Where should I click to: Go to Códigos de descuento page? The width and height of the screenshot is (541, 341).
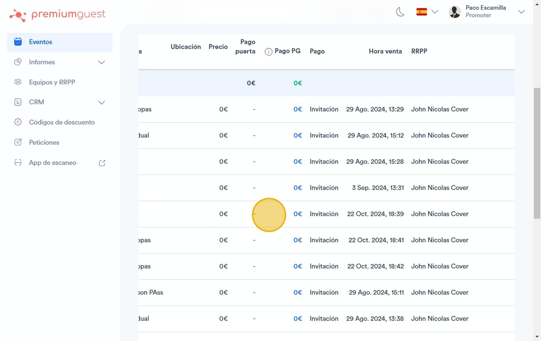tap(62, 122)
